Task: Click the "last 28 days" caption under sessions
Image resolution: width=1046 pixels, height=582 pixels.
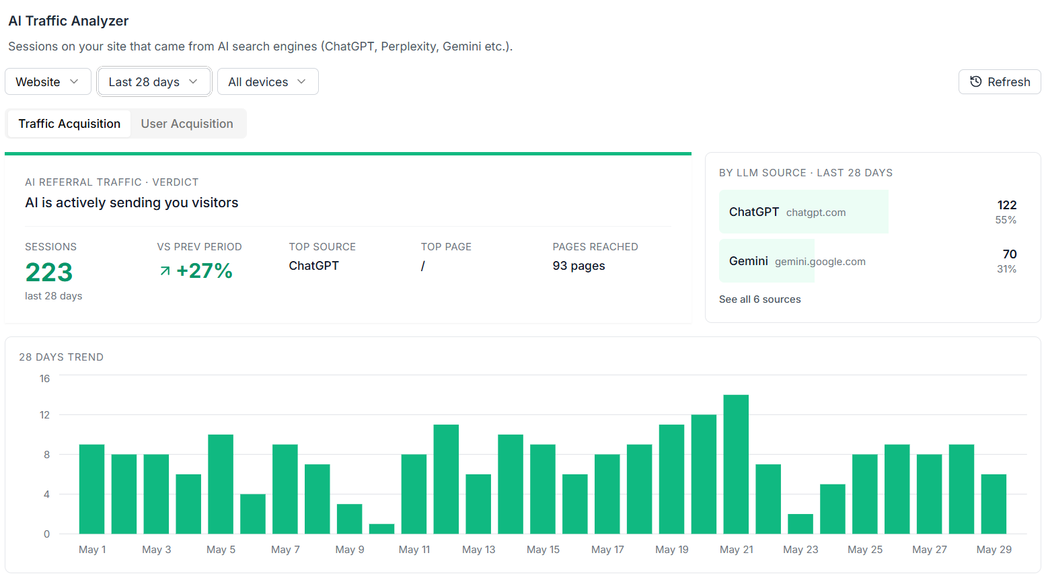Action: (x=54, y=296)
